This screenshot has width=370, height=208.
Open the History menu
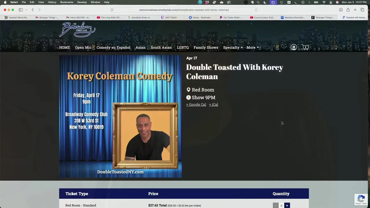point(52,2)
